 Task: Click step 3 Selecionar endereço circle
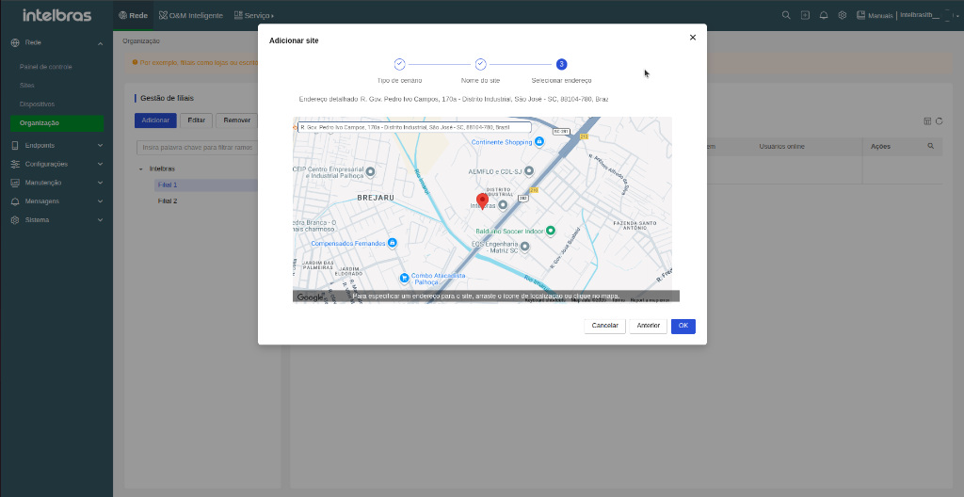click(561, 64)
